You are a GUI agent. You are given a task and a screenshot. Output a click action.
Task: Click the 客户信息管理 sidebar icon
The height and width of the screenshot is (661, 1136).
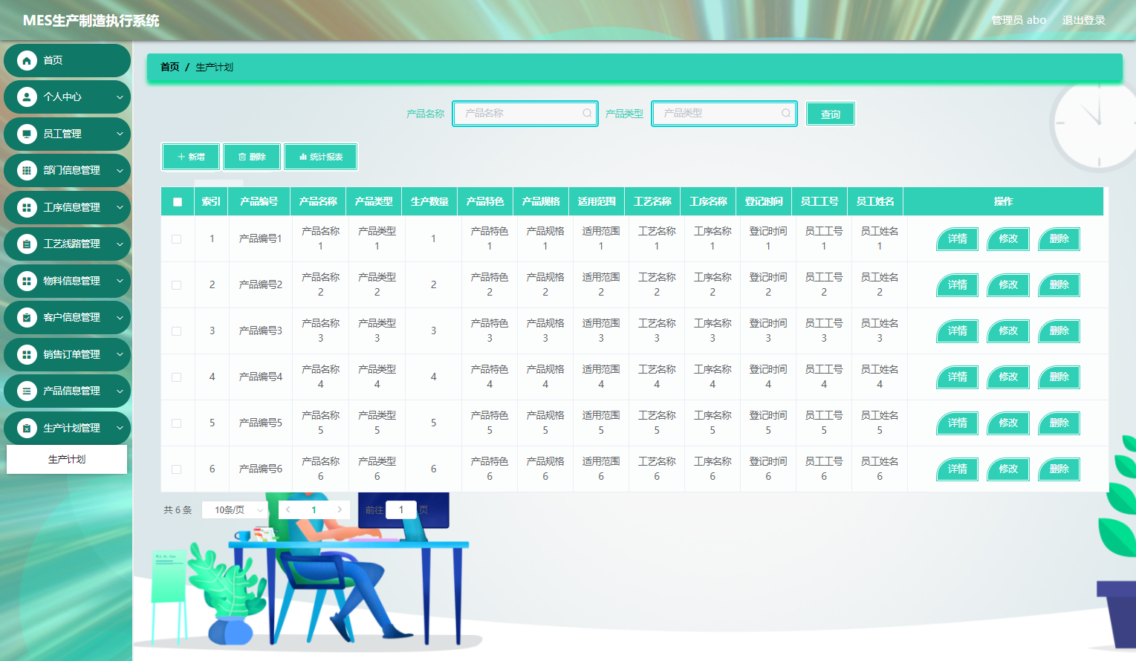click(27, 318)
